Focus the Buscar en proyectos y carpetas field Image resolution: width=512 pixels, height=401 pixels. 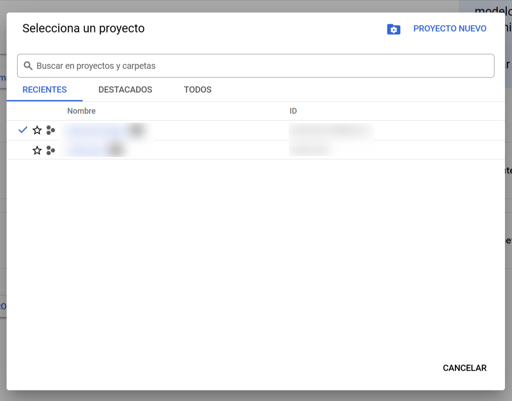coord(259,66)
